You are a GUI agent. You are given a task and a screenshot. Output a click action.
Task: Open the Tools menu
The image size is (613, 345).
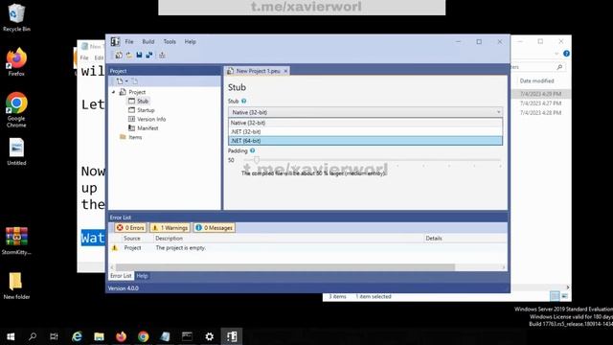170,41
